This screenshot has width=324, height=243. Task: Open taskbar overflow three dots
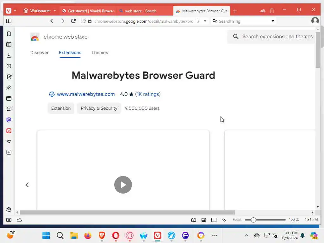click(x=215, y=235)
